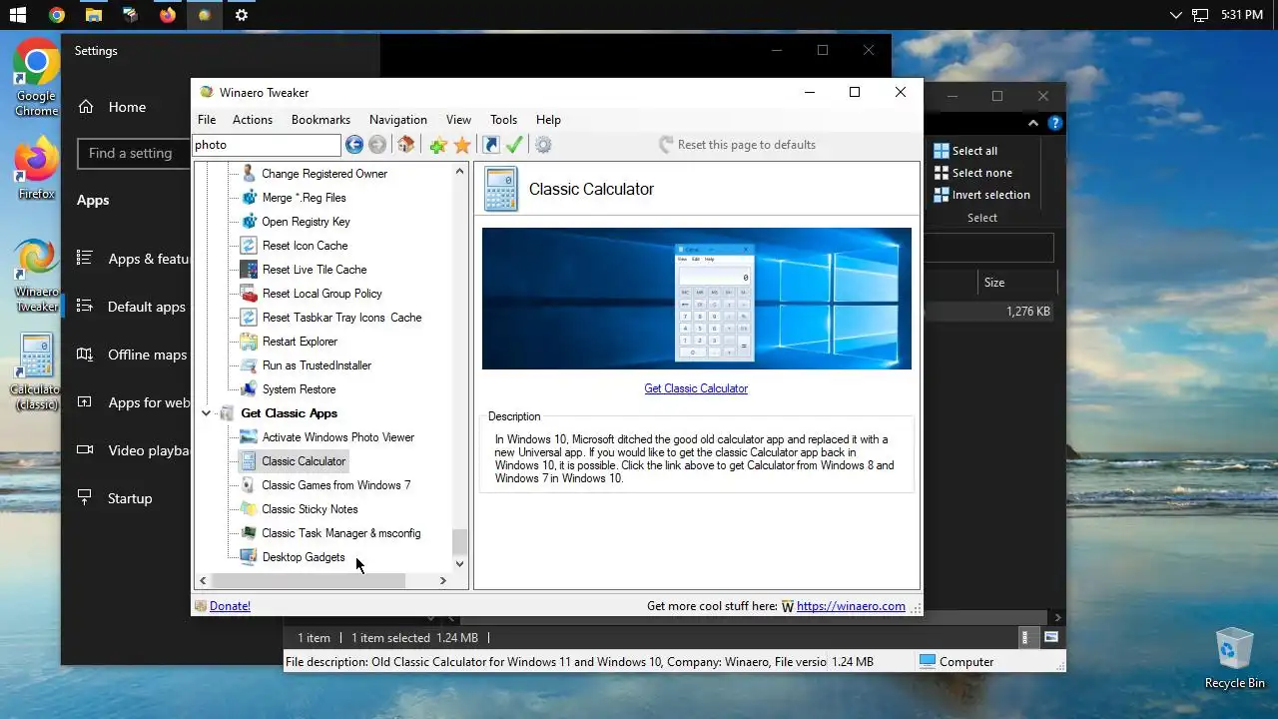The width and height of the screenshot is (1278, 719).
Task: Click the Back navigation arrow in Winaero toolbar
Action: click(x=354, y=145)
